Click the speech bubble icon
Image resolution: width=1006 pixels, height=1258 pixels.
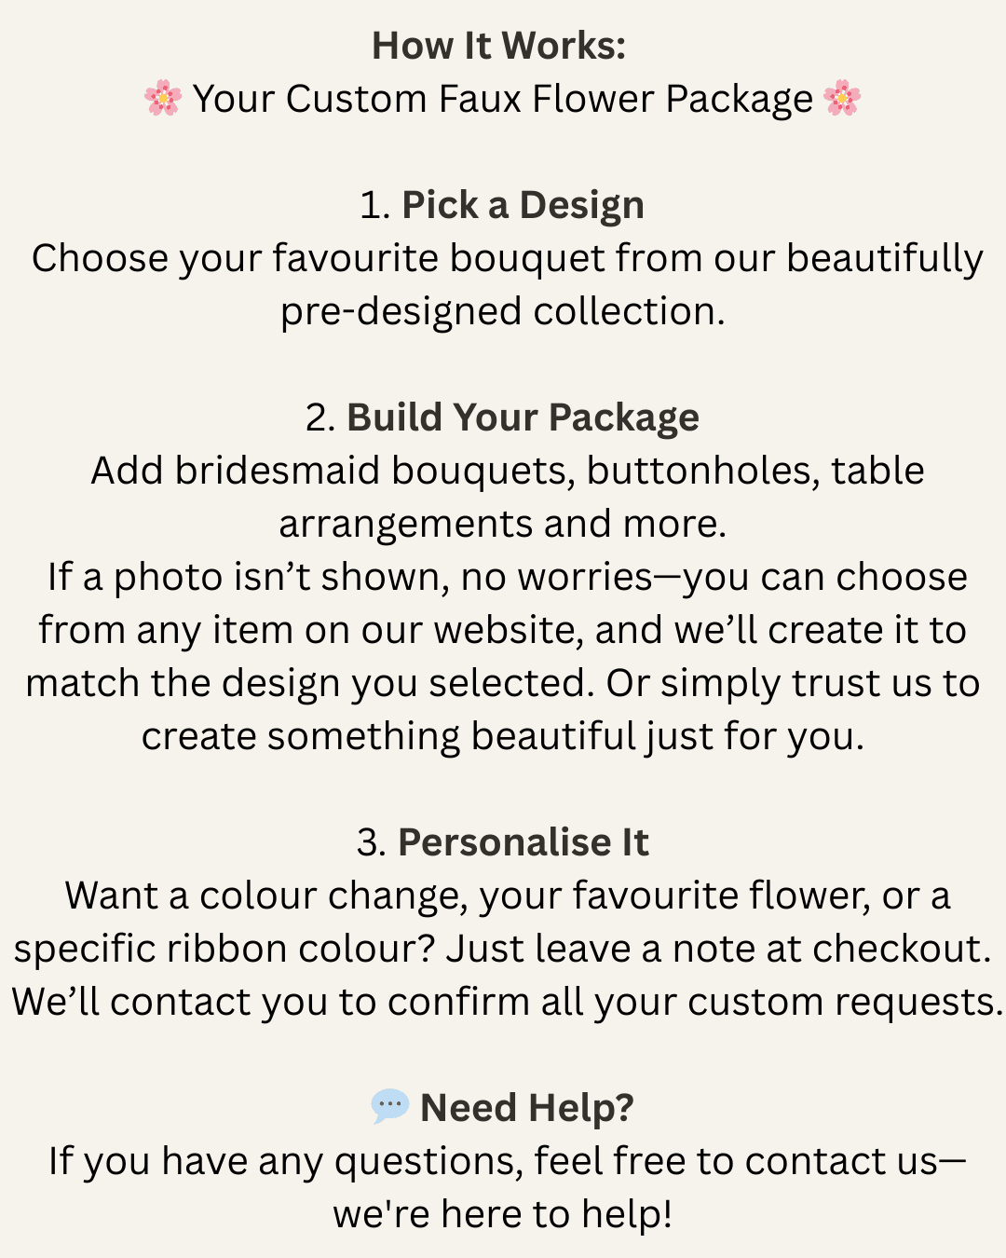[389, 1106]
